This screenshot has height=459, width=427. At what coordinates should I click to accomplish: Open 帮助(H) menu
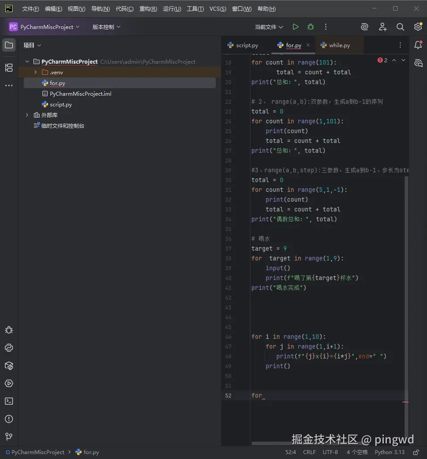[267, 9]
